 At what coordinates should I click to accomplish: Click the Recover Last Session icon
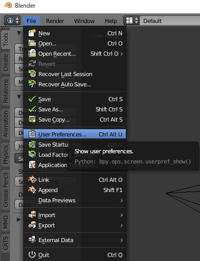32,74
